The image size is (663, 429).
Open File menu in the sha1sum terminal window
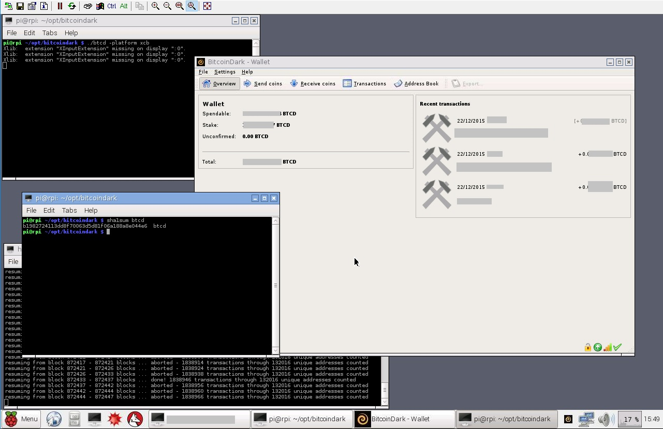click(x=32, y=210)
